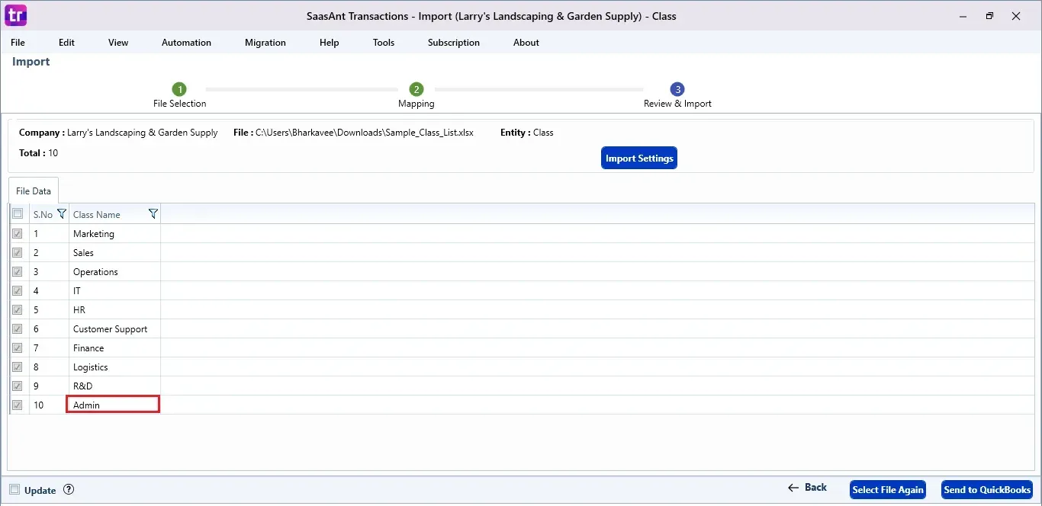The height and width of the screenshot is (506, 1042).
Task: Toggle checkbox for row 8 Logistics
Action: click(x=18, y=367)
